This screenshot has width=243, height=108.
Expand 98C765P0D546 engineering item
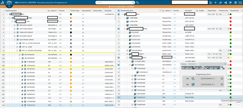click(x=19, y=55)
